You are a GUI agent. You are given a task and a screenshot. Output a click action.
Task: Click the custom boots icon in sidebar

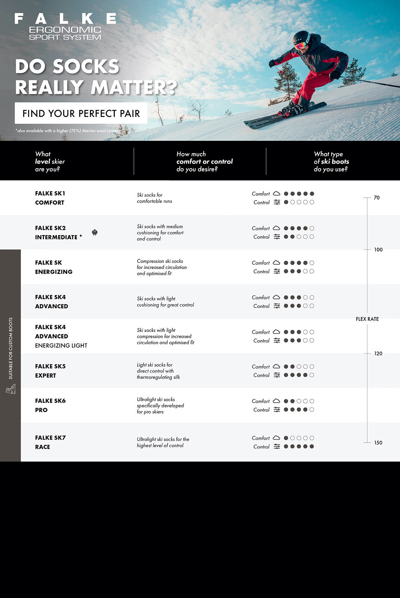click(x=10, y=389)
